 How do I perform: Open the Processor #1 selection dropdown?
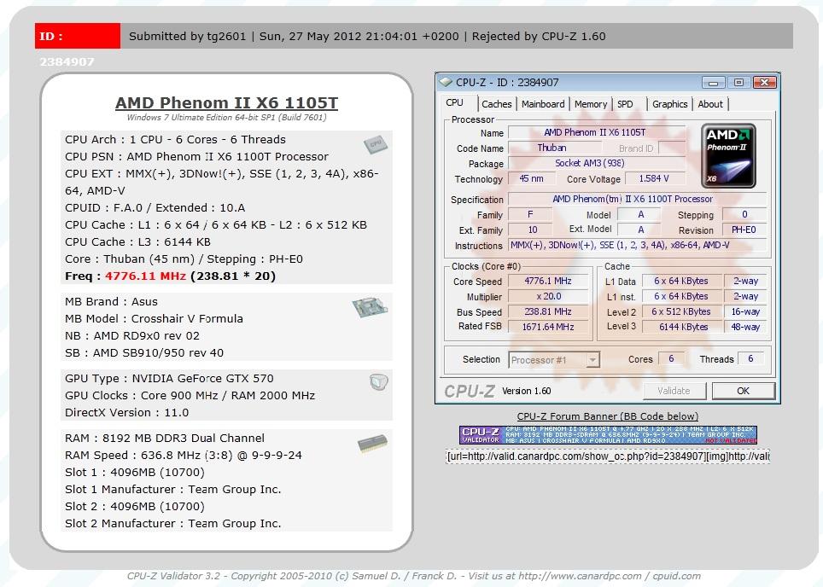[x=554, y=360]
